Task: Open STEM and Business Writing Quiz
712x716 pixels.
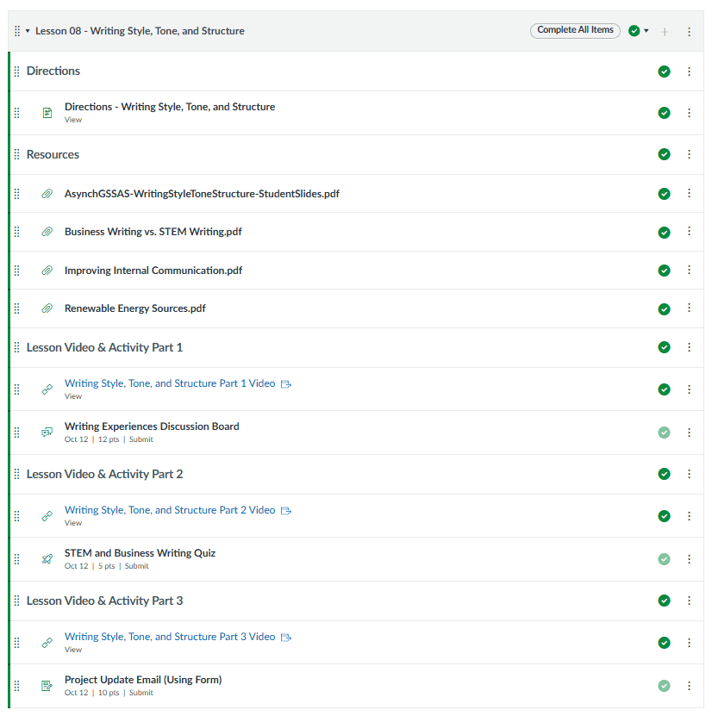Action: pos(140,553)
